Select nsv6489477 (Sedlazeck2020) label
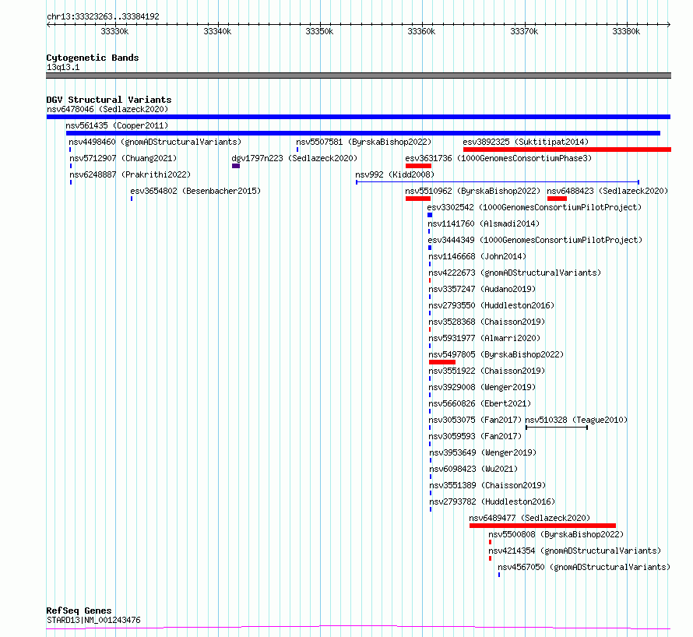693x637 pixels. click(x=530, y=518)
